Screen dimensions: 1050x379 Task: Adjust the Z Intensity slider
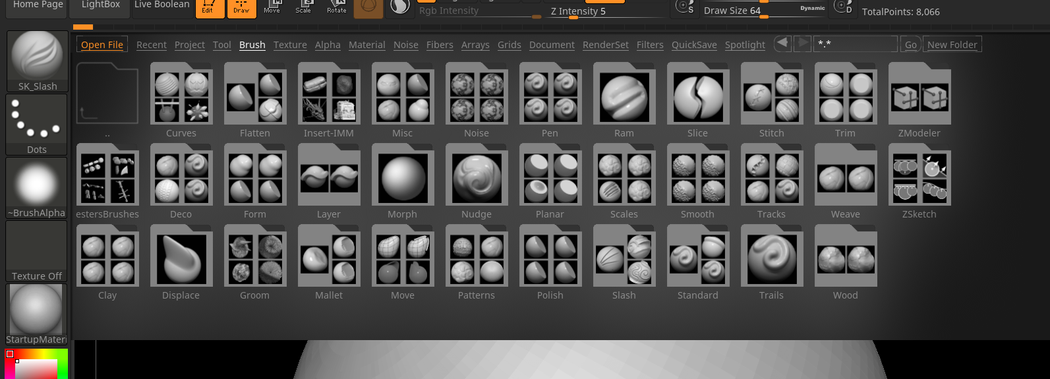point(606,11)
